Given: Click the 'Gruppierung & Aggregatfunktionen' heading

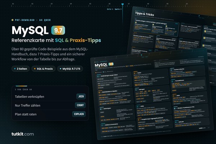Looking at the screenshot, I should 152,119.
